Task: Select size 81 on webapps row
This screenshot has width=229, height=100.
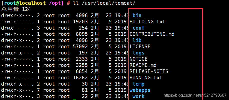Action: tap(85, 90)
